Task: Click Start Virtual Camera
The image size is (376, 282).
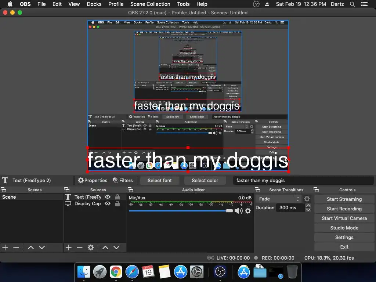Action: click(x=344, y=218)
